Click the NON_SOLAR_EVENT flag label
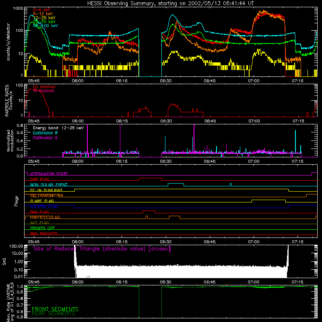This screenshot has width=322, height=322. click(x=49, y=185)
